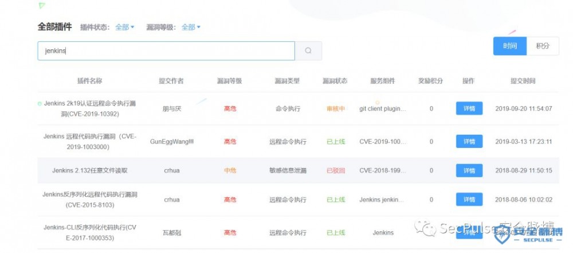Screen dimensions: 573x253
Task: Click the 中危 severity label
Action: coord(230,170)
